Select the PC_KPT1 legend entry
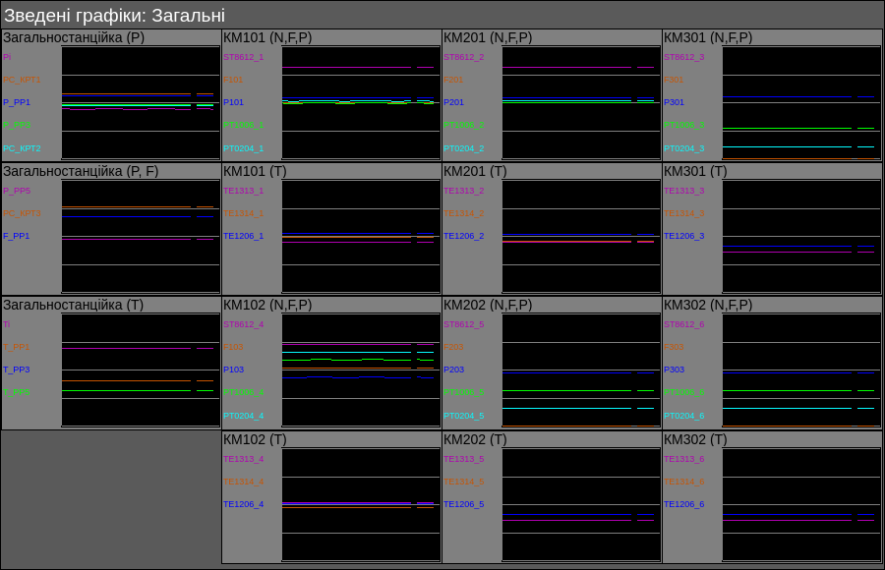The width and height of the screenshot is (885, 570). (22, 80)
